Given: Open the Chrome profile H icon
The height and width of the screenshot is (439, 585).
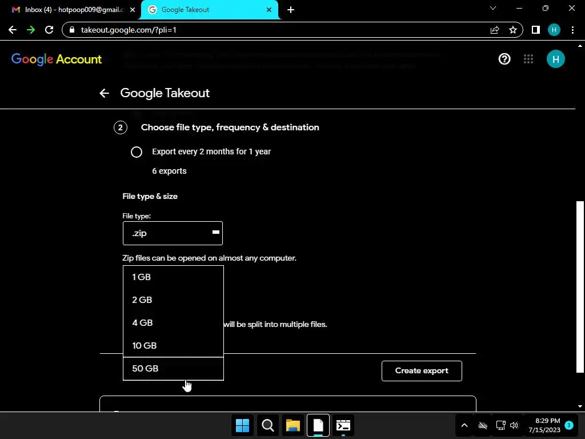Looking at the screenshot, I should 554,30.
